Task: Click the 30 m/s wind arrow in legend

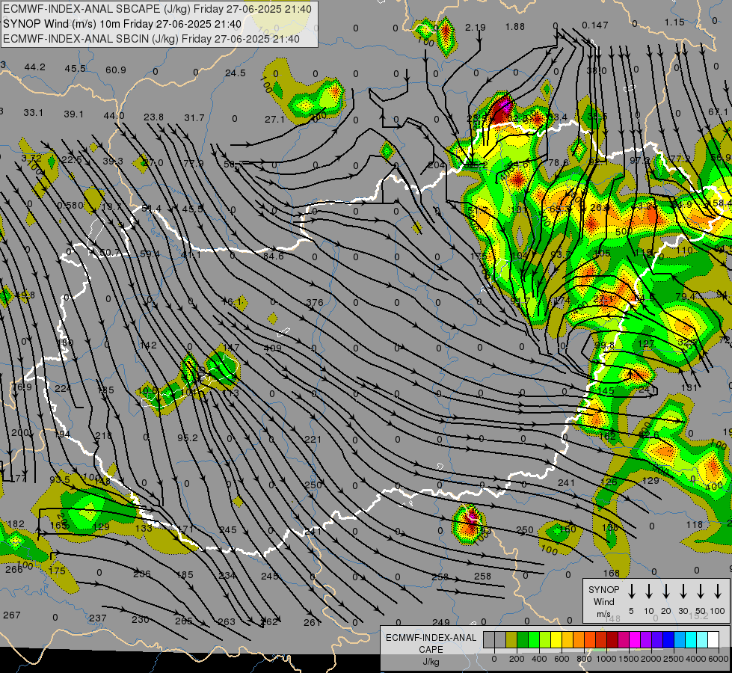Action: pyautogui.click(x=683, y=591)
